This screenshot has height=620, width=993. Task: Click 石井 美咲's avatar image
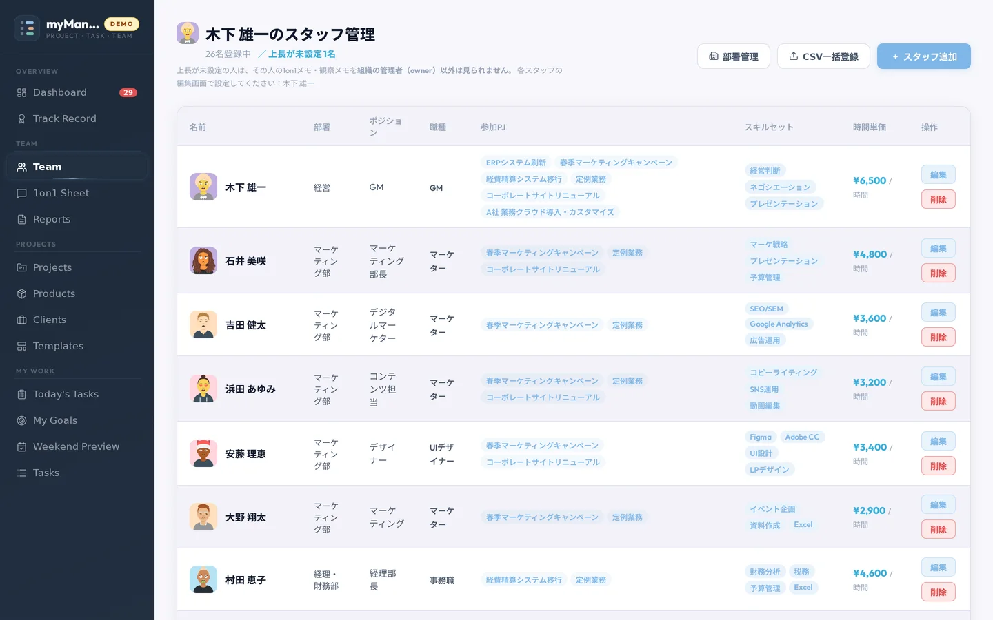tap(203, 260)
